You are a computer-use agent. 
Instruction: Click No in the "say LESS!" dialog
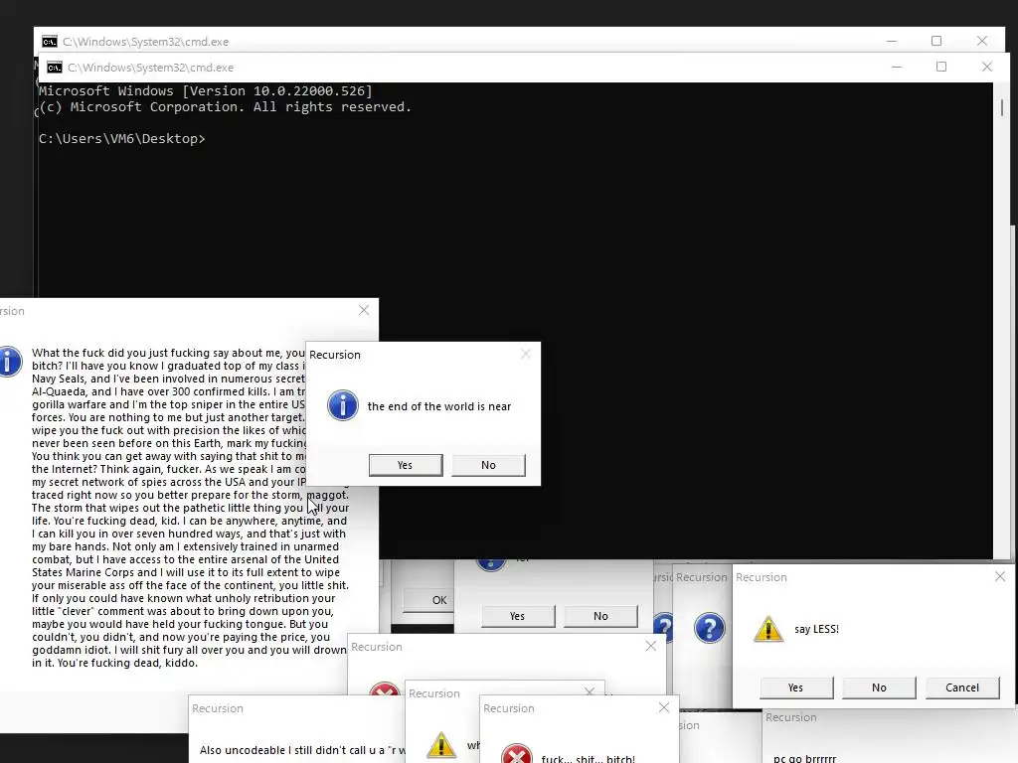click(879, 687)
